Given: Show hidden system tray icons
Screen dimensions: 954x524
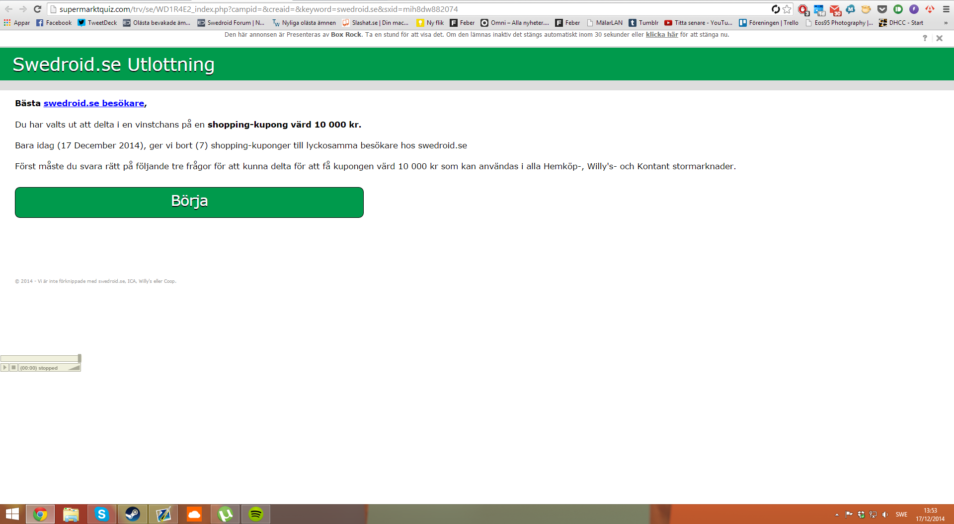Looking at the screenshot, I should (x=837, y=515).
